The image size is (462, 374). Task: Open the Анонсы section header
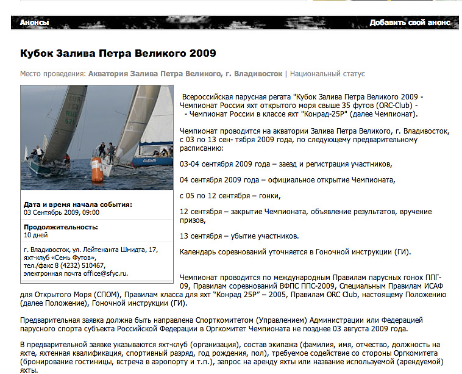point(34,23)
